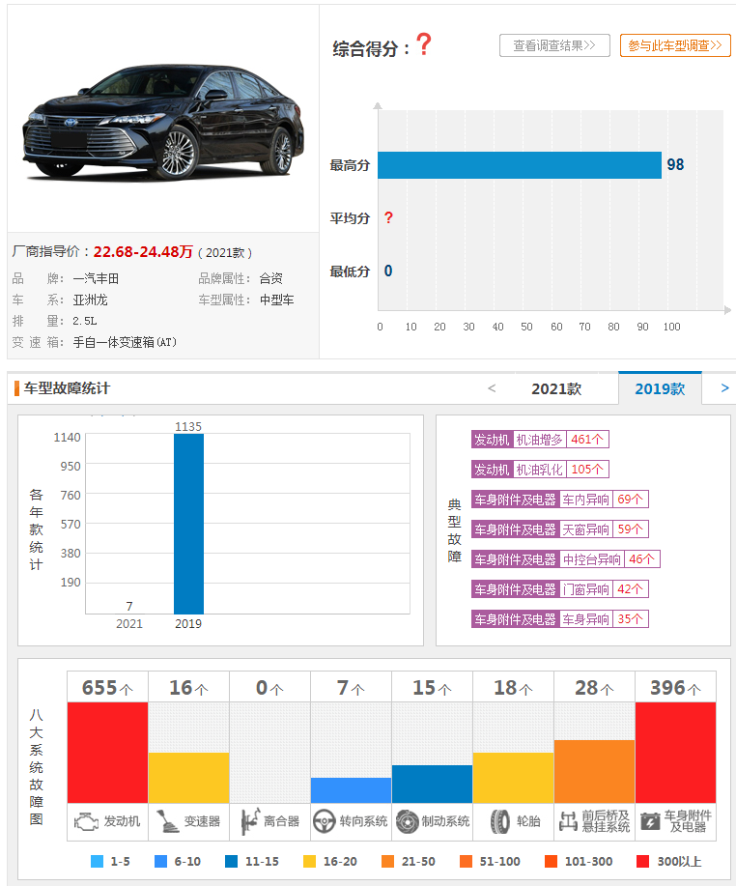
Task: Click the steering wheel (转向系统) icon
Action: click(325, 821)
